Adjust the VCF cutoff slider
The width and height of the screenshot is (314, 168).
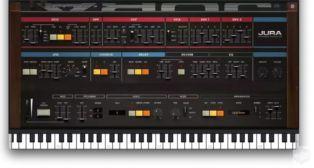coord(109,39)
